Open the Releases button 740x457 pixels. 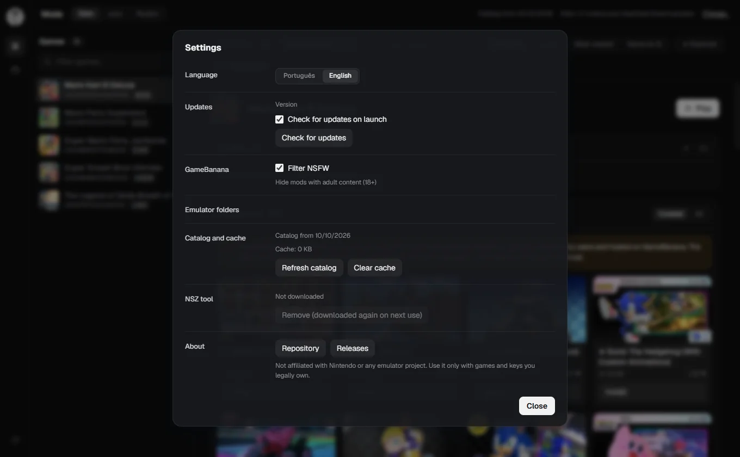click(352, 348)
